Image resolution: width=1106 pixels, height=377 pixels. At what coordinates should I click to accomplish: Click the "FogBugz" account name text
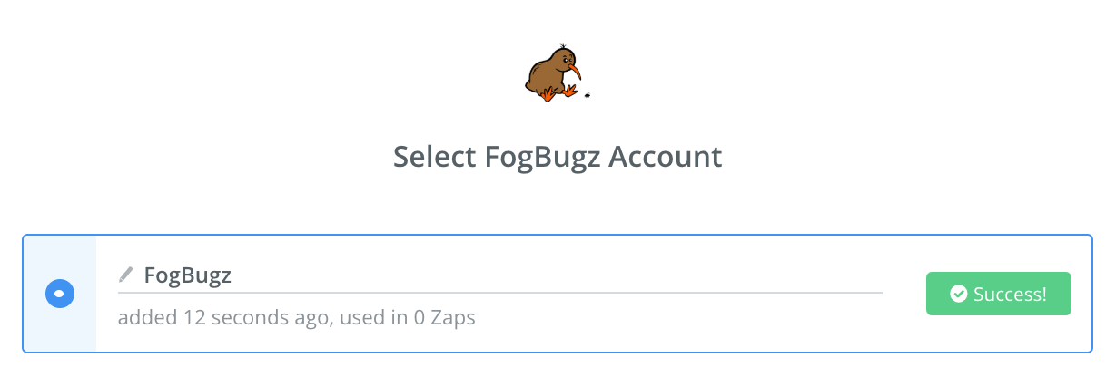188,275
